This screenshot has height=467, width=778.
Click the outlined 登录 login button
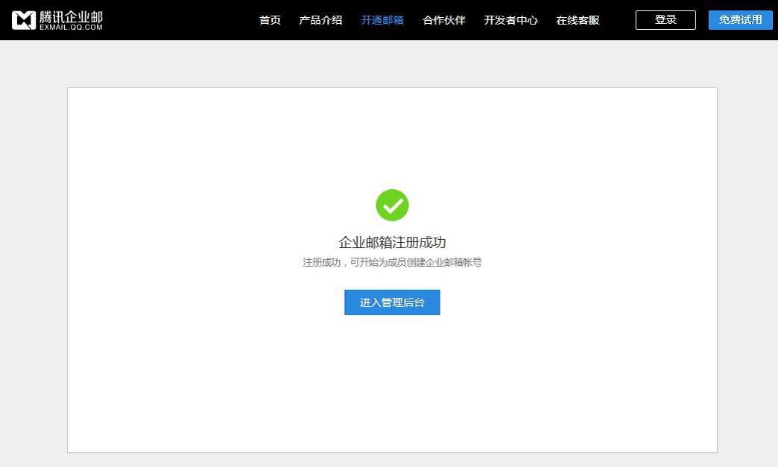[665, 19]
